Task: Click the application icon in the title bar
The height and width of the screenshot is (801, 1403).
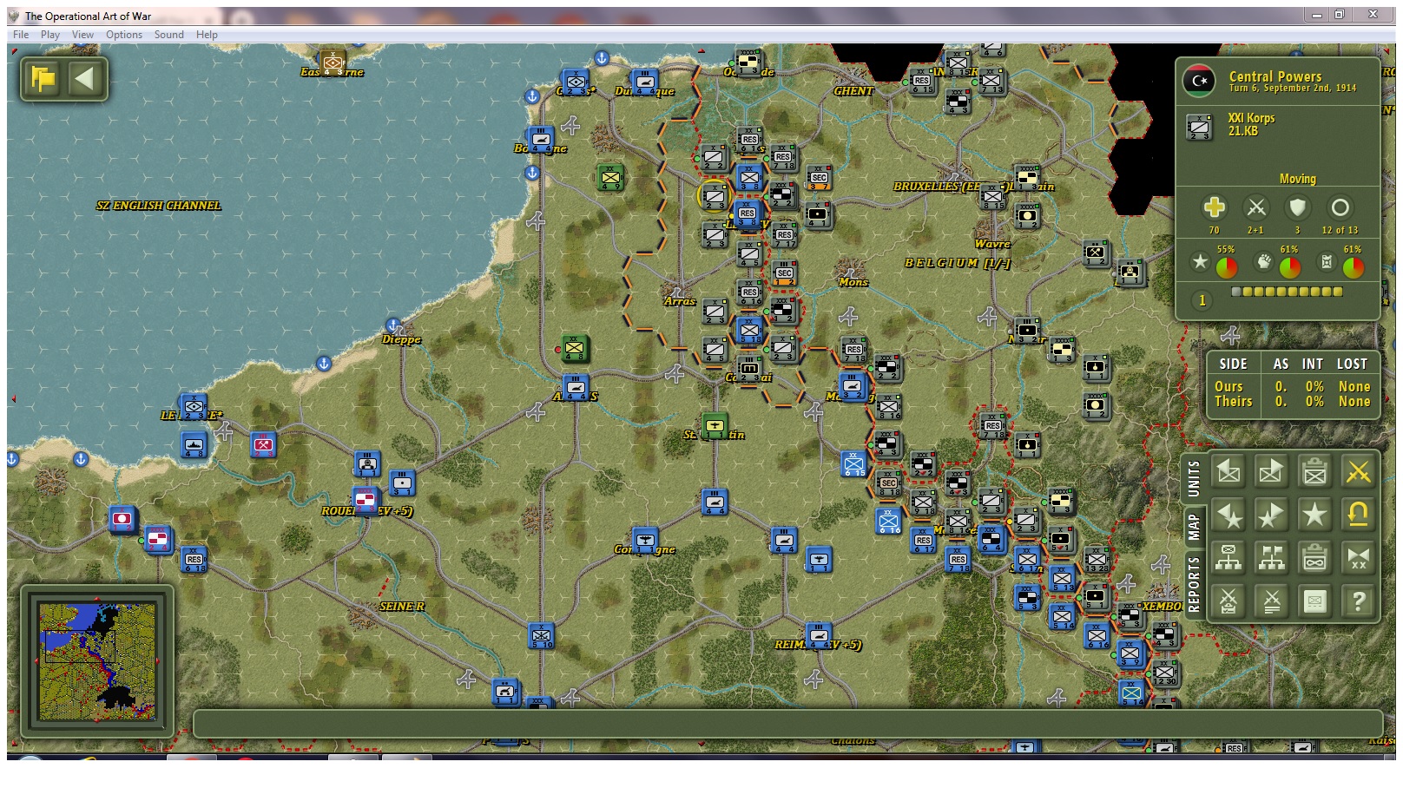Action: 14,16
